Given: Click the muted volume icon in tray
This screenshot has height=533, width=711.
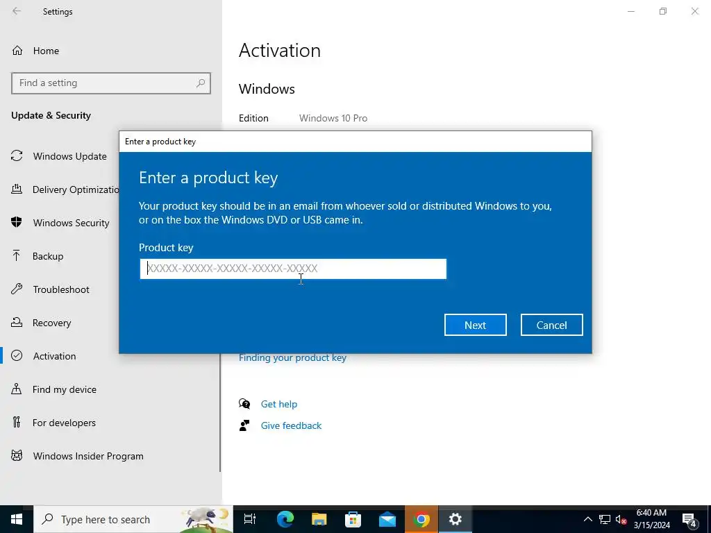Looking at the screenshot, I should [x=621, y=519].
